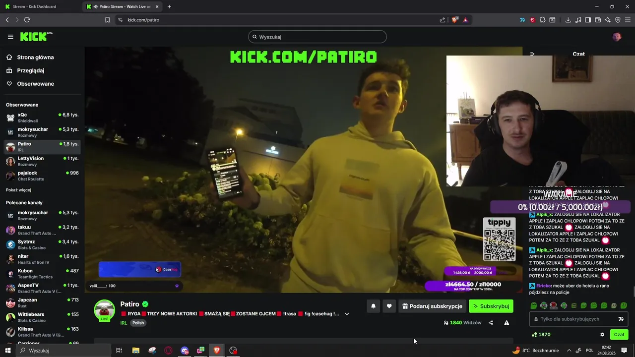Open Brave VPN shield icon

pyautogui.click(x=618, y=20)
